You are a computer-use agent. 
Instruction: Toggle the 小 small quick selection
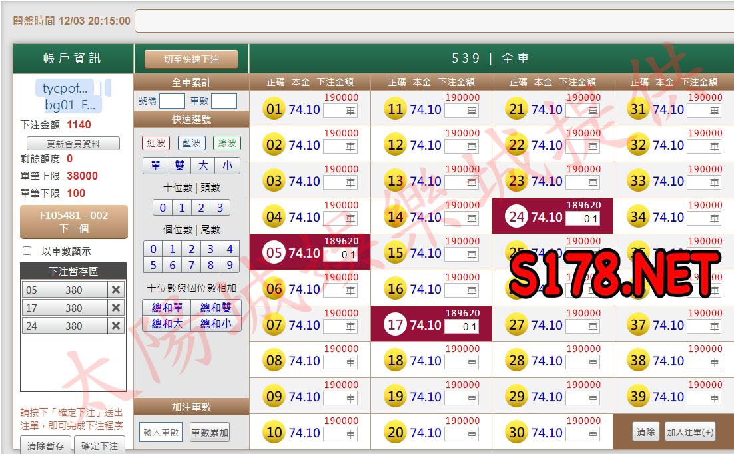point(228,166)
